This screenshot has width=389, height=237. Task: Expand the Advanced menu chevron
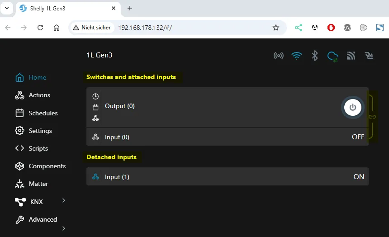pyautogui.click(x=63, y=228)
